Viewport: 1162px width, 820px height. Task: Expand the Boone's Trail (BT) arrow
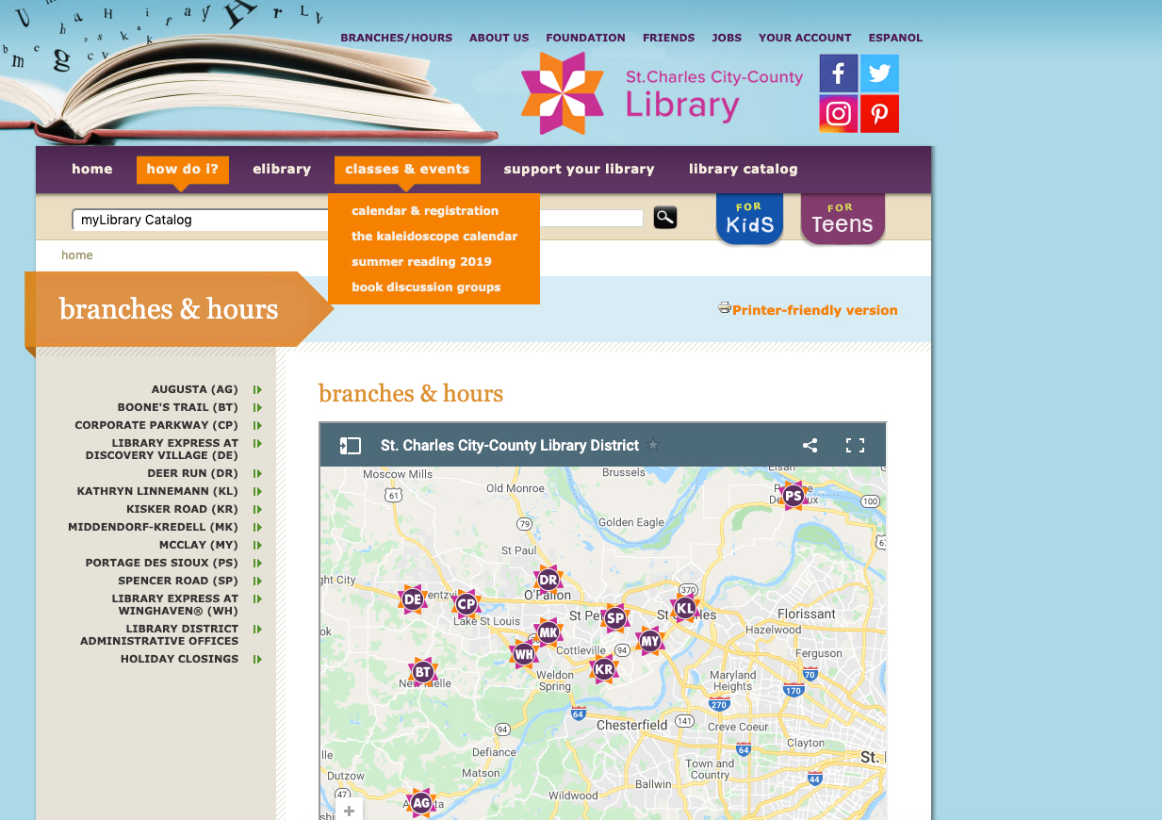click(x=257, y=407)
